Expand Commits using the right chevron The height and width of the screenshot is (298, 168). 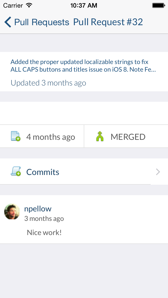pos(158,172)
